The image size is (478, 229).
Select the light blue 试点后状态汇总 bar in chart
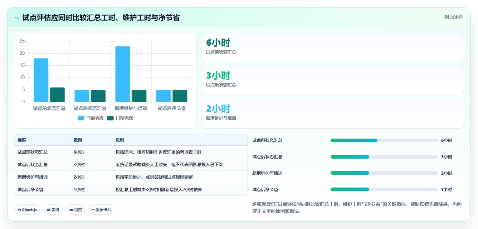click(x=82, y=96)
